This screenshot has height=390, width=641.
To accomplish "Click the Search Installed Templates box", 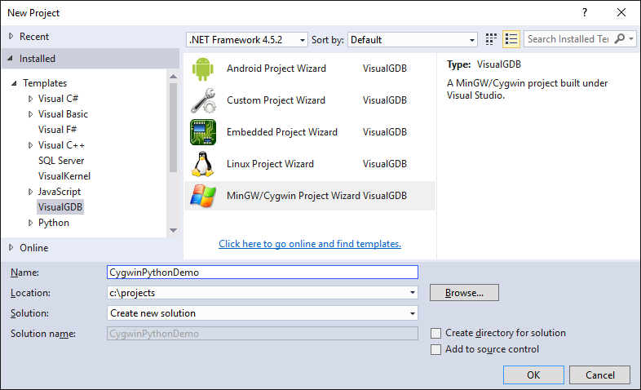I will pyautogui.click(x=568, y=39).
